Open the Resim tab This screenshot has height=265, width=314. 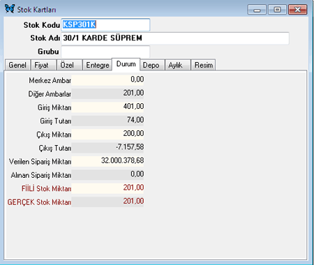tap(203, 65)
